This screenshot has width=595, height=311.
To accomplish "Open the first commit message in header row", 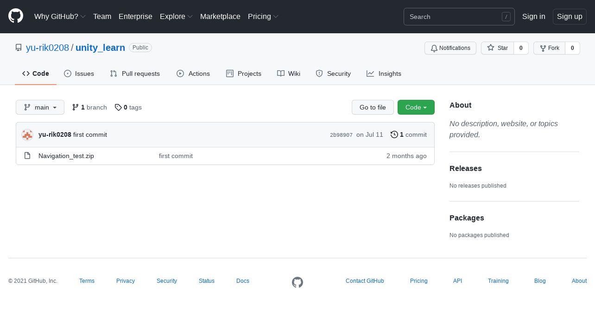I will [x=90, y=134].
